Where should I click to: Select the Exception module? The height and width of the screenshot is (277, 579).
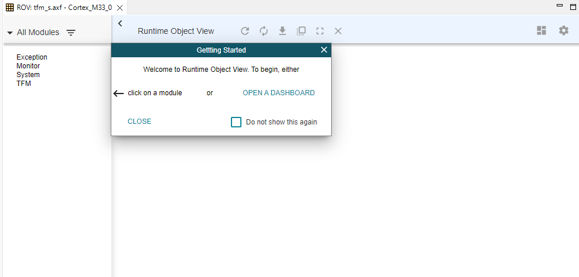(x=32, y=57)
